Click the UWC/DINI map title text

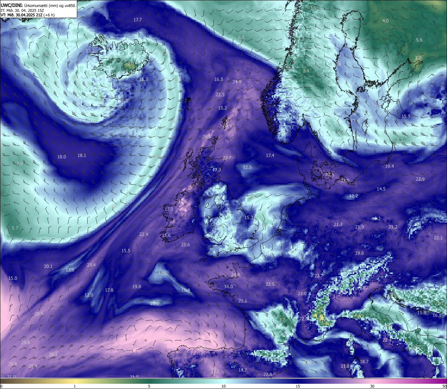pos(38,6)
